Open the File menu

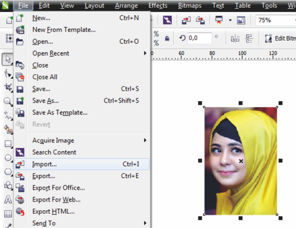[x=23, y=6]
